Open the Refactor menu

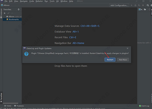tap(39, 1)
